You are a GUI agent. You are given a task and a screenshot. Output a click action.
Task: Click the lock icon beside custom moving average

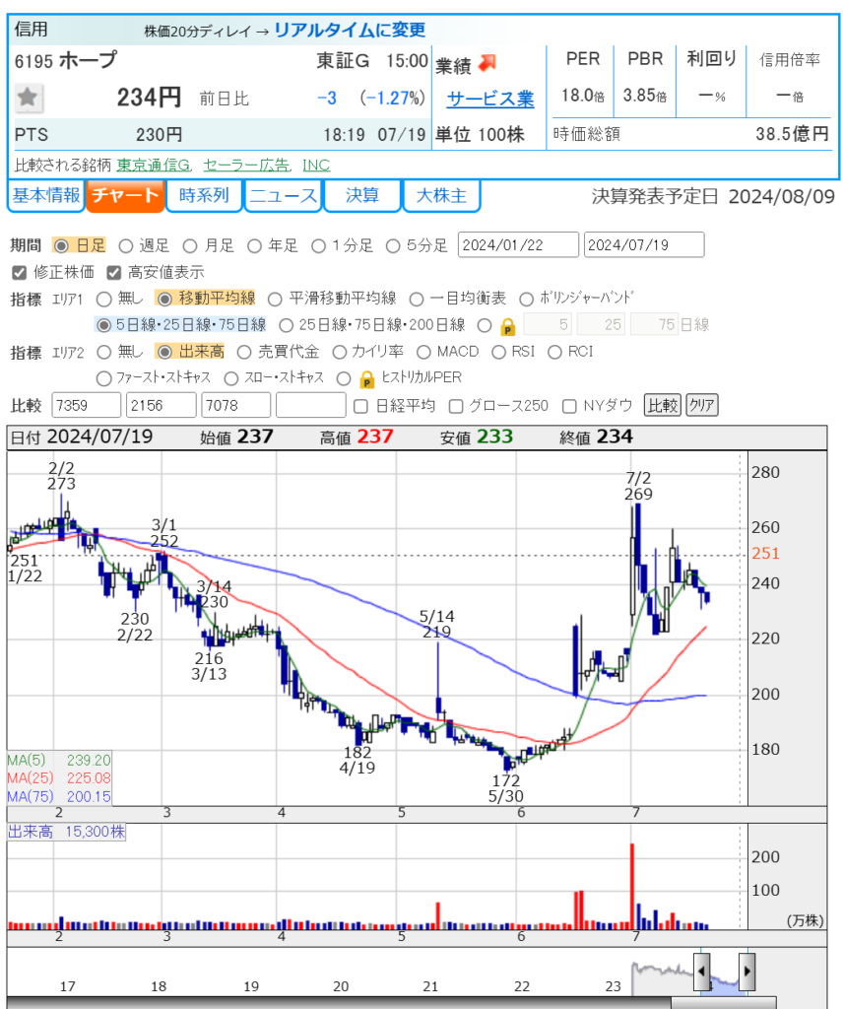tap(507, 325)
